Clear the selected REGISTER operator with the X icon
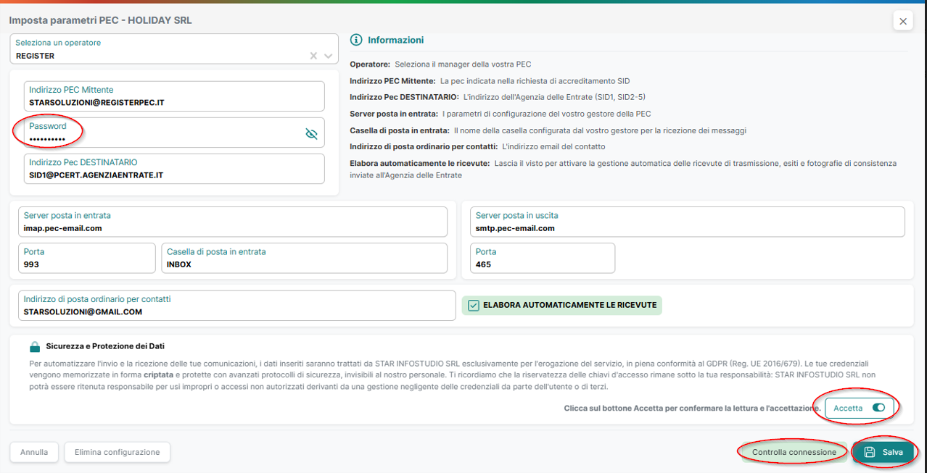 tap(313, 56)
